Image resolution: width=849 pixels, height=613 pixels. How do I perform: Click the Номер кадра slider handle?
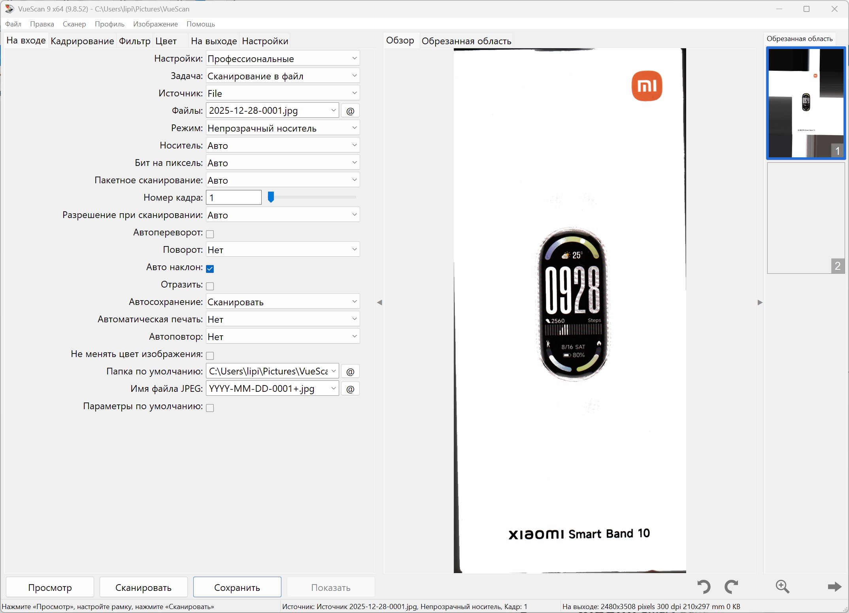(x=271, y=197)
